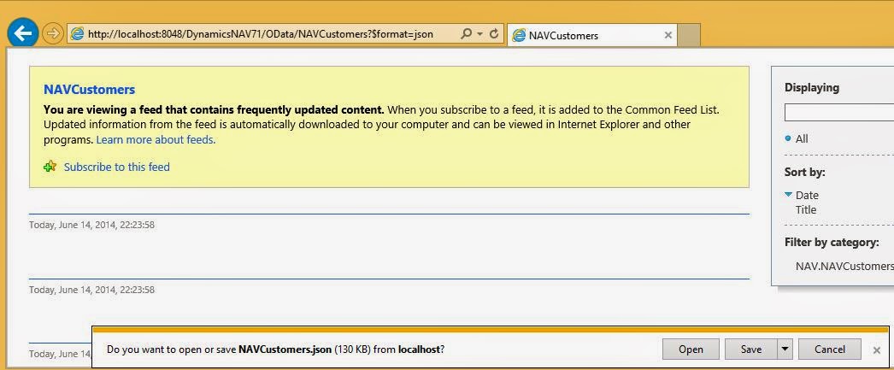Expand the Save button dropdown arrow
The image size is (894, 370).
[x=785, y=349]
